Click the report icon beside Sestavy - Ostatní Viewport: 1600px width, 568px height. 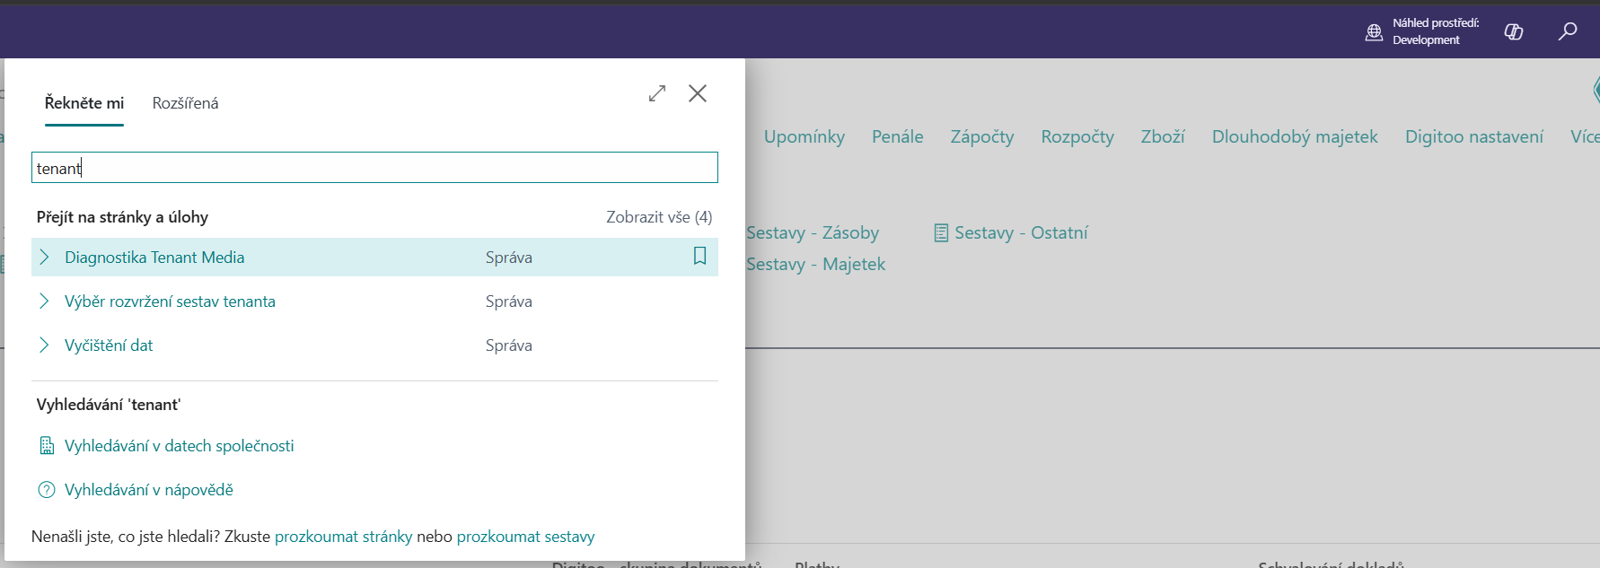tap(941, 233)
